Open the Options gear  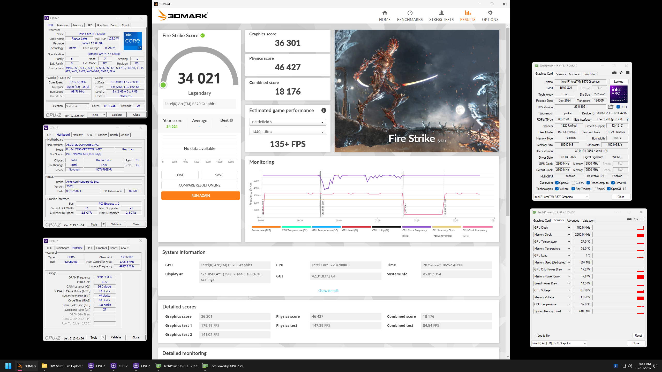[490, 13]
